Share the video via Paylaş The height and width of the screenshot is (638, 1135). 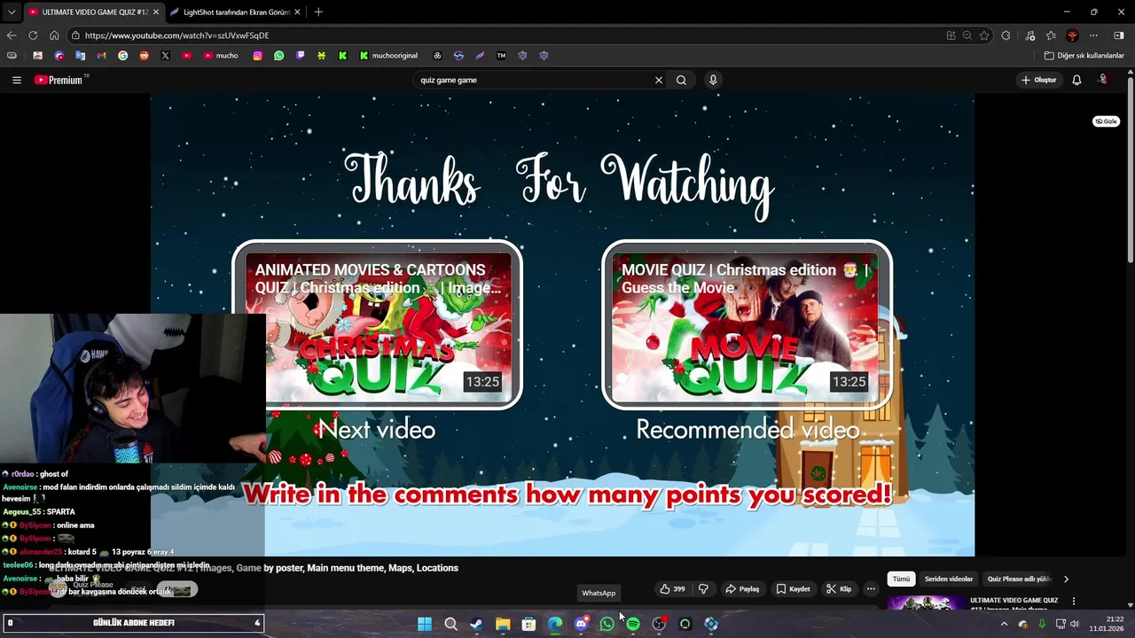(x=742, y=588)
